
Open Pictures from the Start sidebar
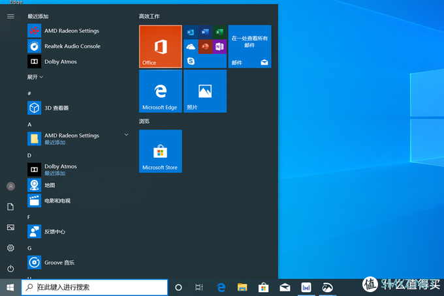[10, 228]
